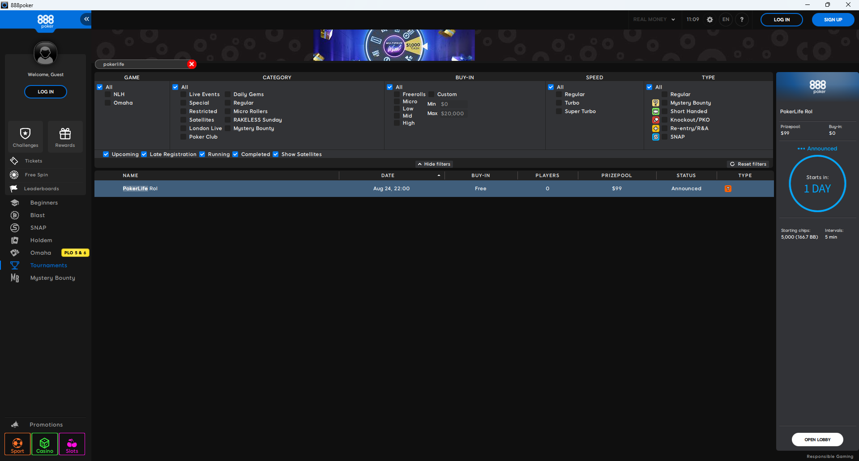The image size is (859, 461).
Task: Sort tournaments by NAME column
Action: click(x=131, y=175)
